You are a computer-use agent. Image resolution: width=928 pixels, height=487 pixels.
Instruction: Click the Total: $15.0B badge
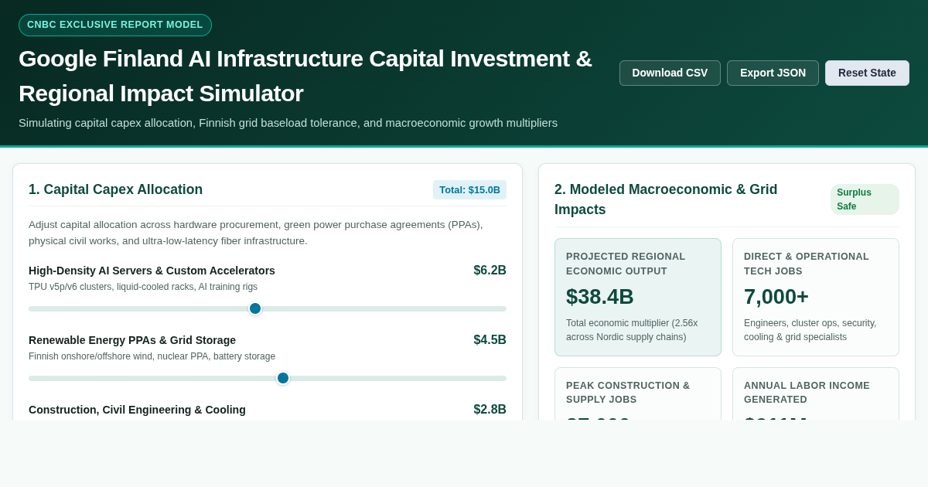click(x=469, y=190)
